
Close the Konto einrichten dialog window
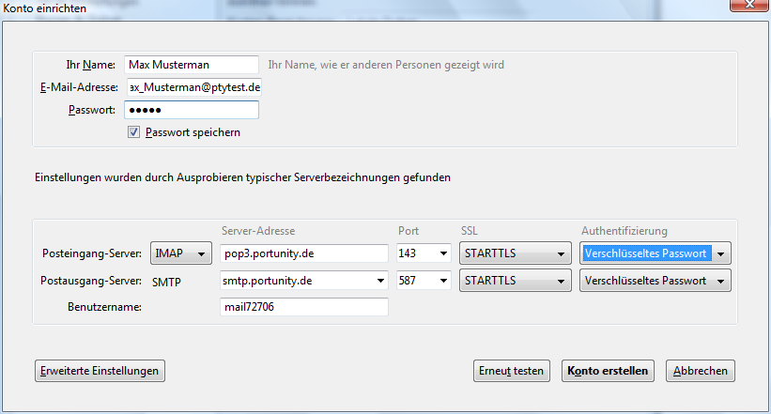click(748, 8)
